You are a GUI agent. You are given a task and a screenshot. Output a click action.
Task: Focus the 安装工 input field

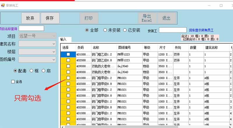[172, 30]
